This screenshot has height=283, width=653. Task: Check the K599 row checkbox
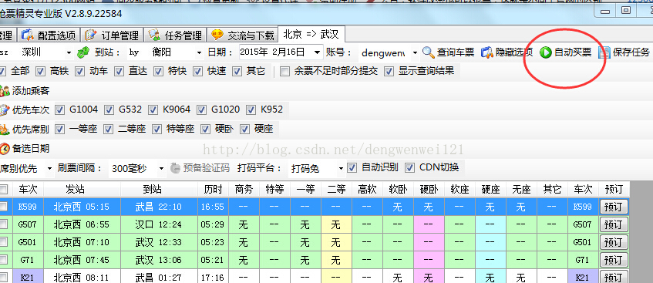coord(3,207)
